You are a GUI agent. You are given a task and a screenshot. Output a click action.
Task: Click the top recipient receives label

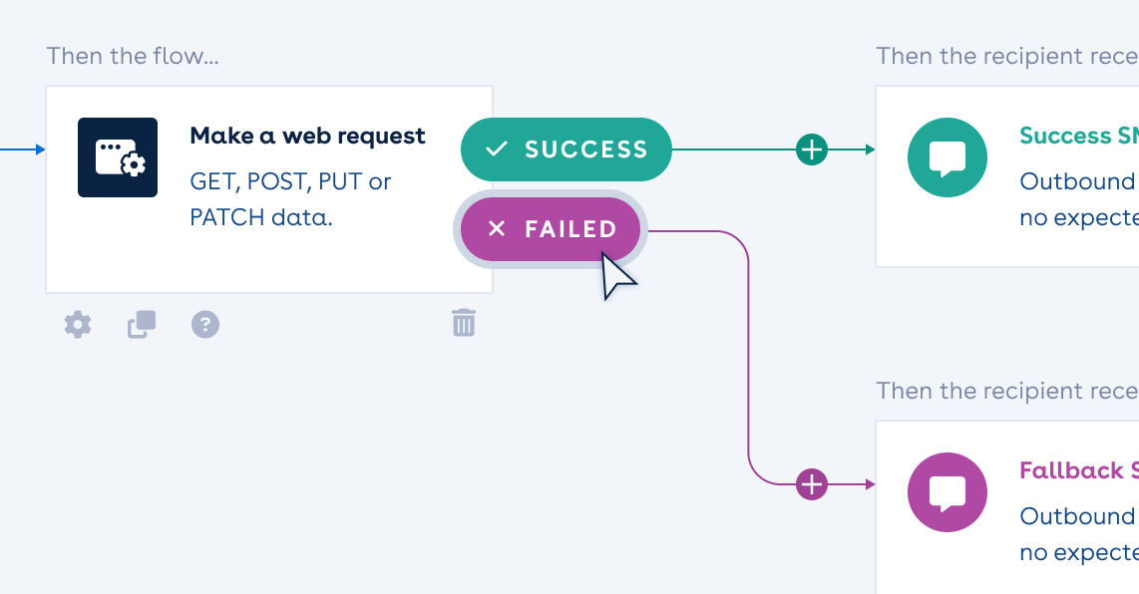click(x=1006, y=56)
